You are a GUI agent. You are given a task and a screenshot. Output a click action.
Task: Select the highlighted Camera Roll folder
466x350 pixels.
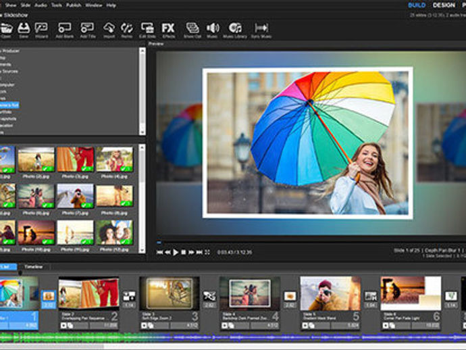click(9, 105)
